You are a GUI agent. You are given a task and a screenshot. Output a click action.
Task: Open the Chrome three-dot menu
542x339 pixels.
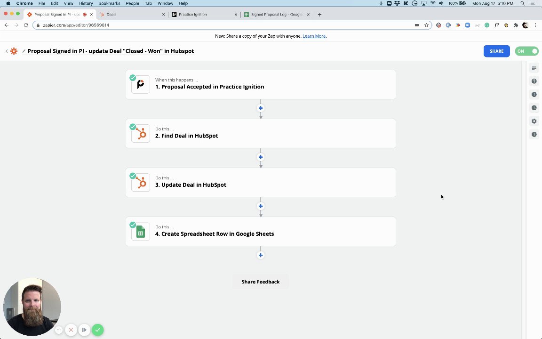(535, 25)
